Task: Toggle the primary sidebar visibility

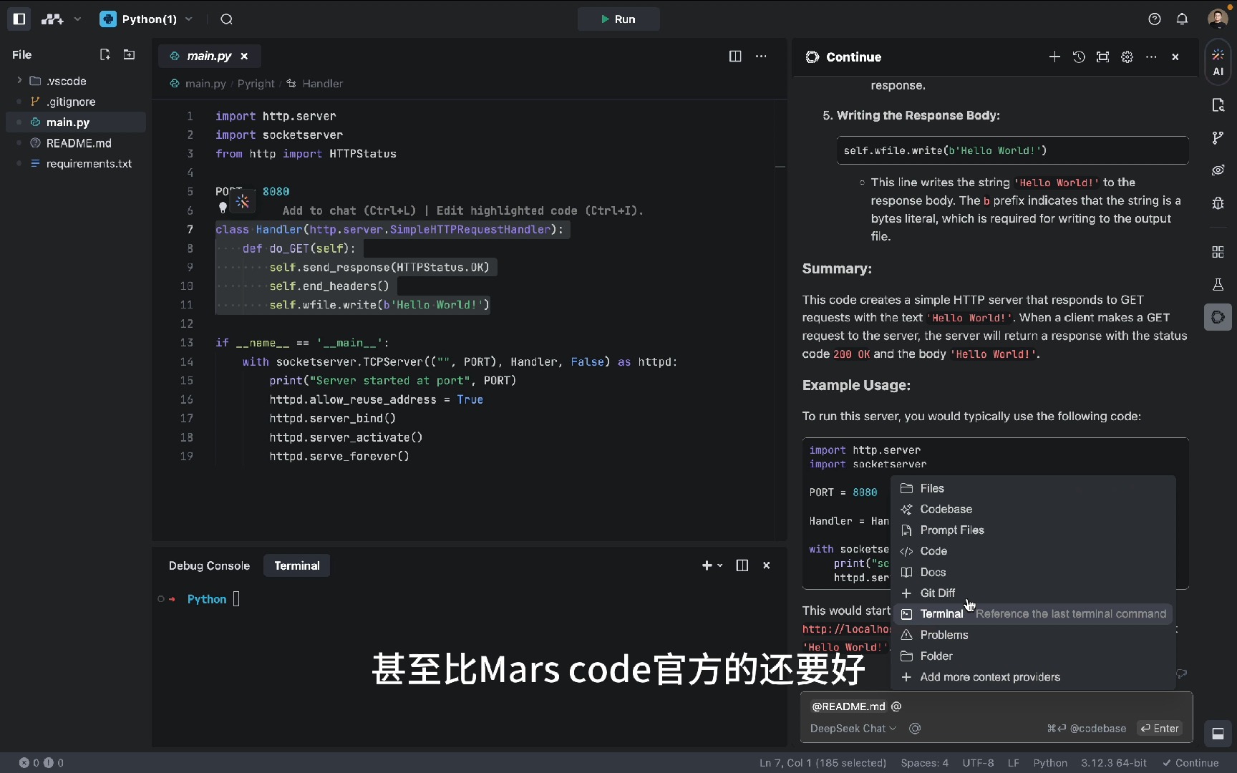Action: pyautogui.click(x=19, y=19)
